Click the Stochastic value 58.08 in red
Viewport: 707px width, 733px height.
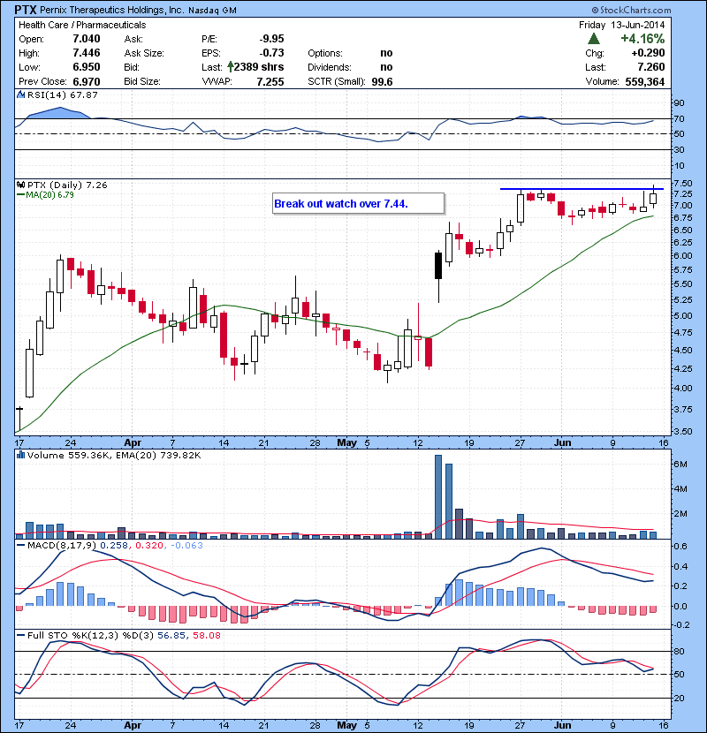(206, 635)
